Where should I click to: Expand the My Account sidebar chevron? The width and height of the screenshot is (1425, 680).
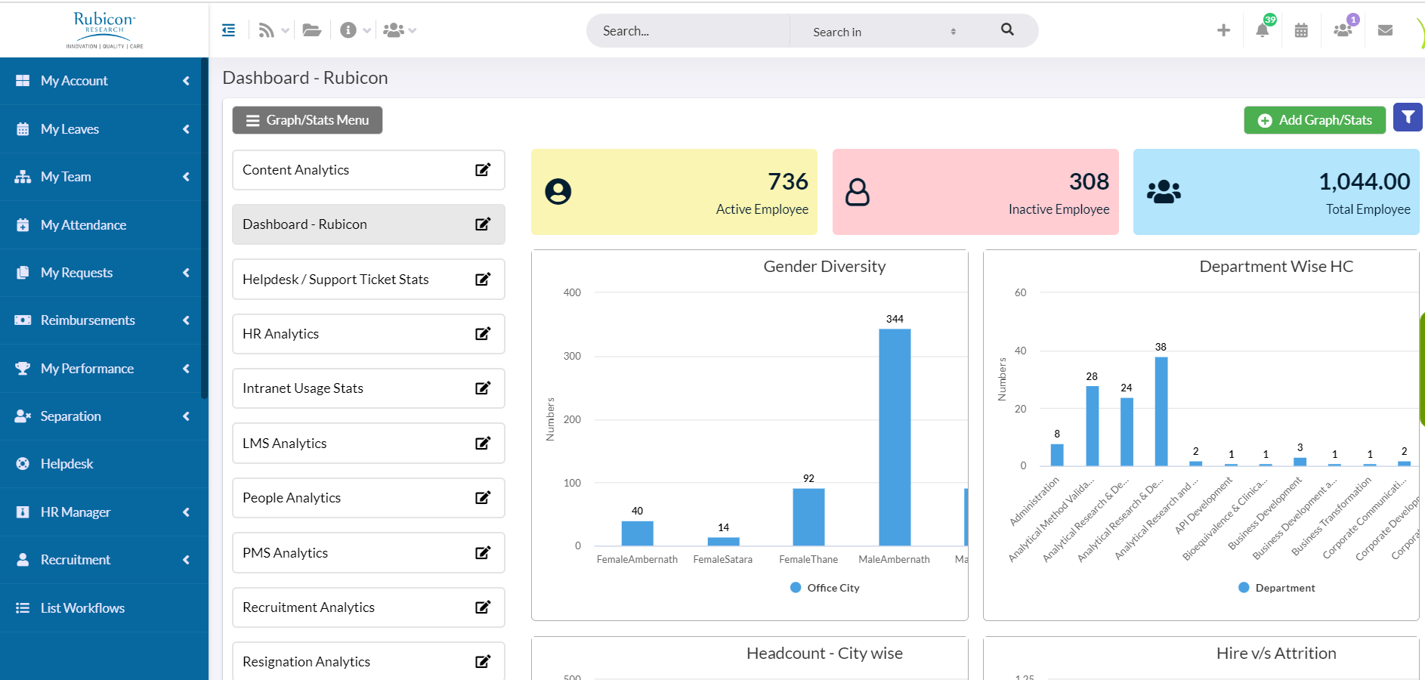click(186, 81)
